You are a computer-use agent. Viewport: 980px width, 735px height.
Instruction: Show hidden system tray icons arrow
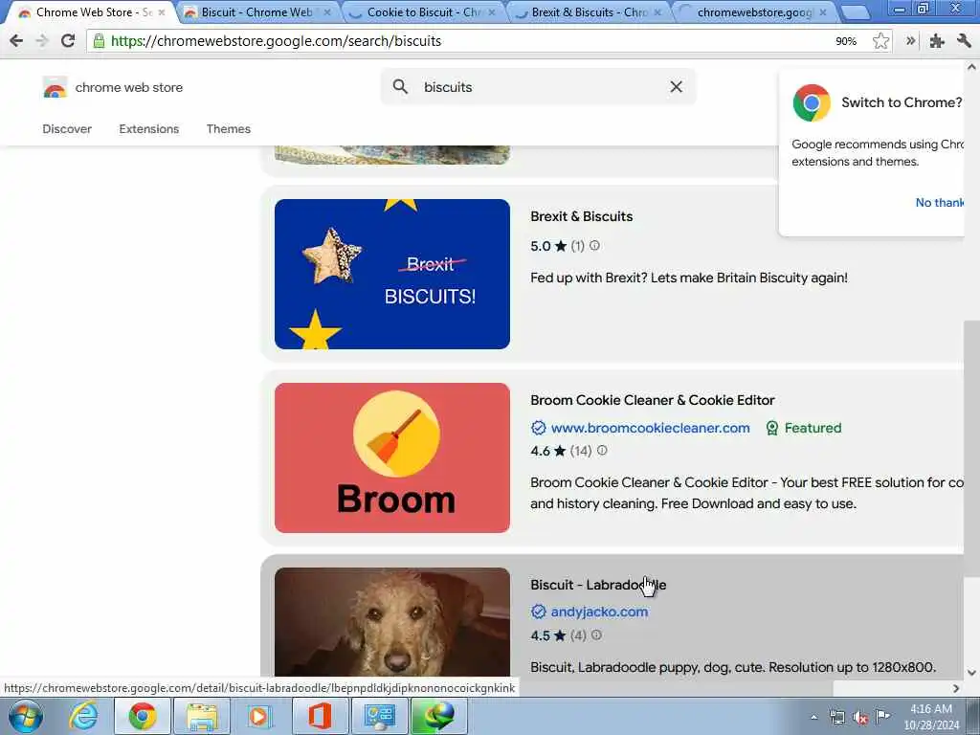[813, 718]
